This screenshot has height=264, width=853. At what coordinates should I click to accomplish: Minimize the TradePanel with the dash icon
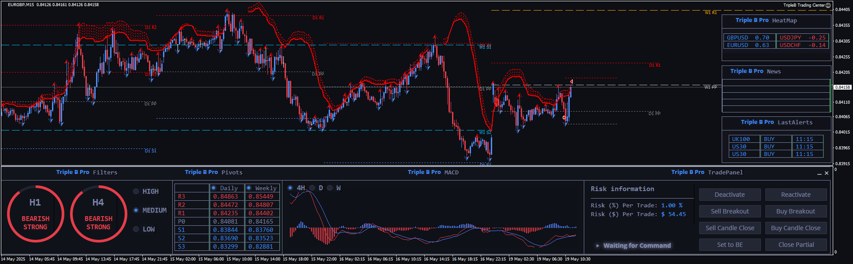[820, 174]
